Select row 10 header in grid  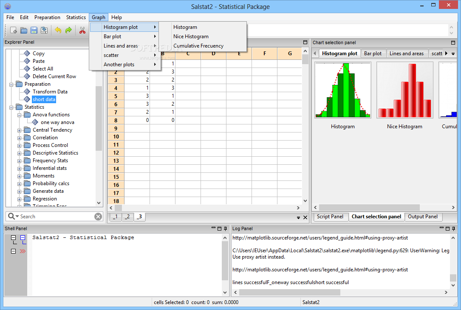[x=116, y=137]
